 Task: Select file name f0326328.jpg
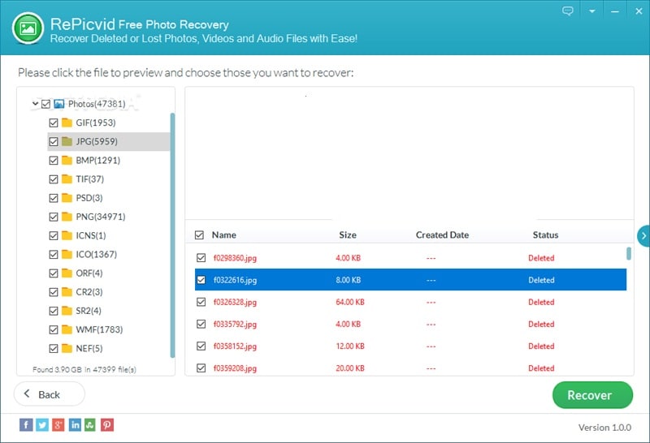235,303
